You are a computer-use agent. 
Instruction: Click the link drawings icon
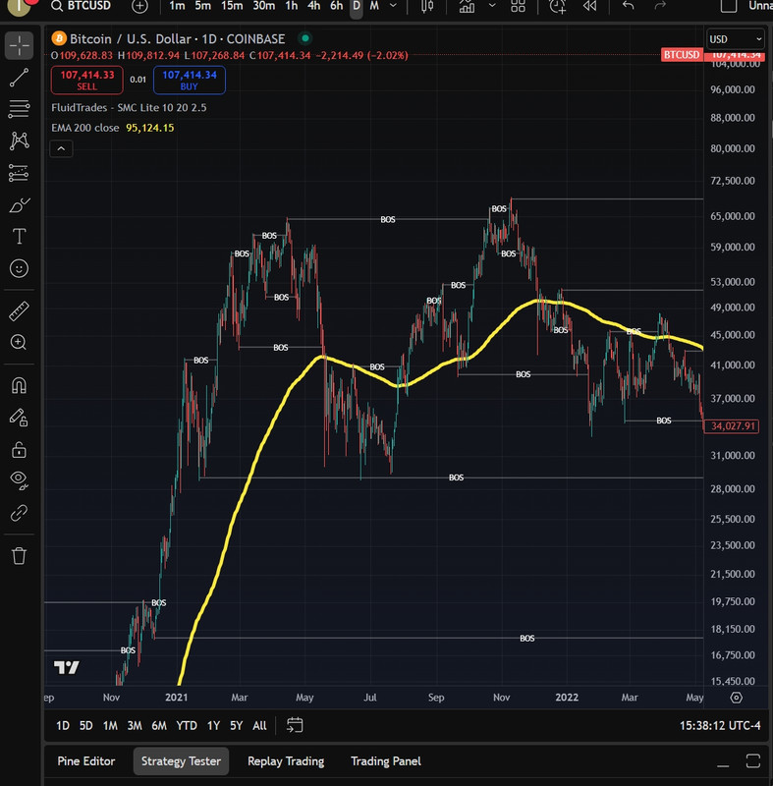(19, 513)
